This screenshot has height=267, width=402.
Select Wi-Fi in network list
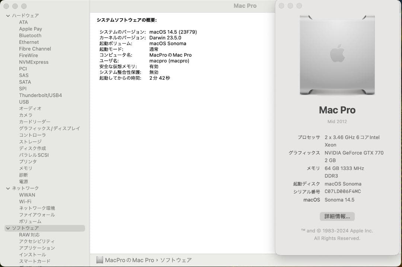pyautogui.click(x=25, y=202)
